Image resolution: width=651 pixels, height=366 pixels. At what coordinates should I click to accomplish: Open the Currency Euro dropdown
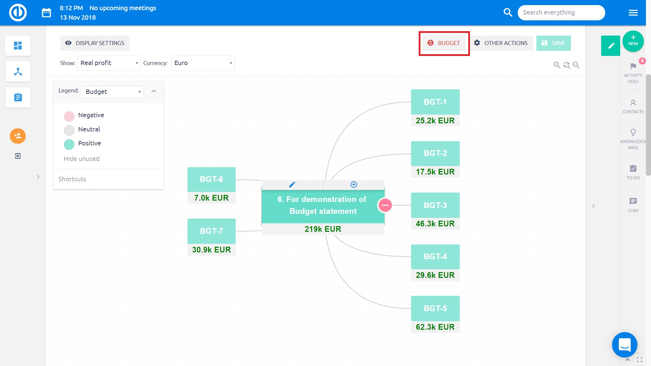coord(203,63)
